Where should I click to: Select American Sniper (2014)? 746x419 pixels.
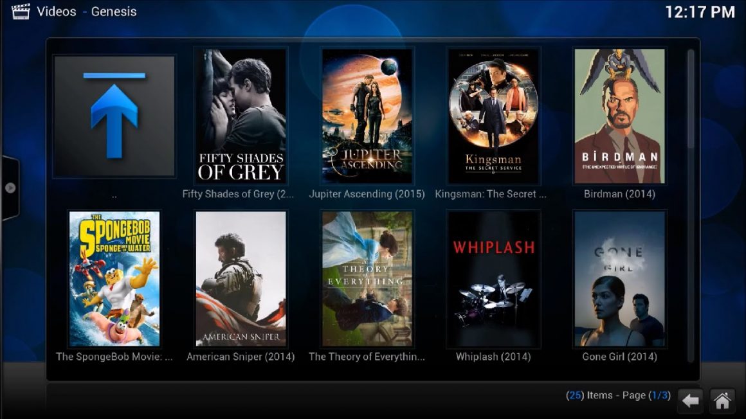241,279
